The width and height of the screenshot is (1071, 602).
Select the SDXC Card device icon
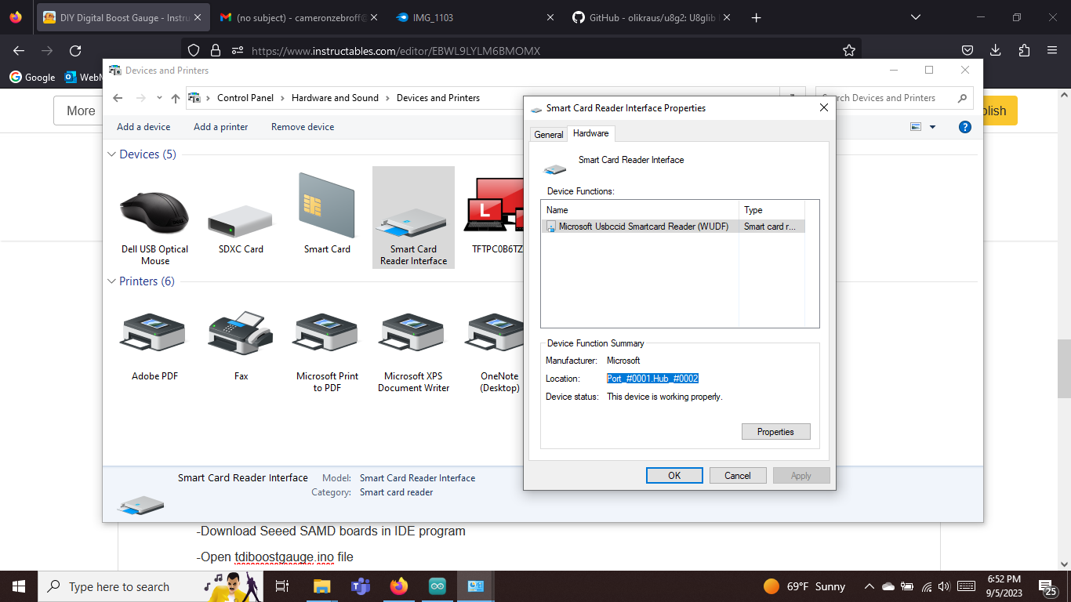point(241,220)
